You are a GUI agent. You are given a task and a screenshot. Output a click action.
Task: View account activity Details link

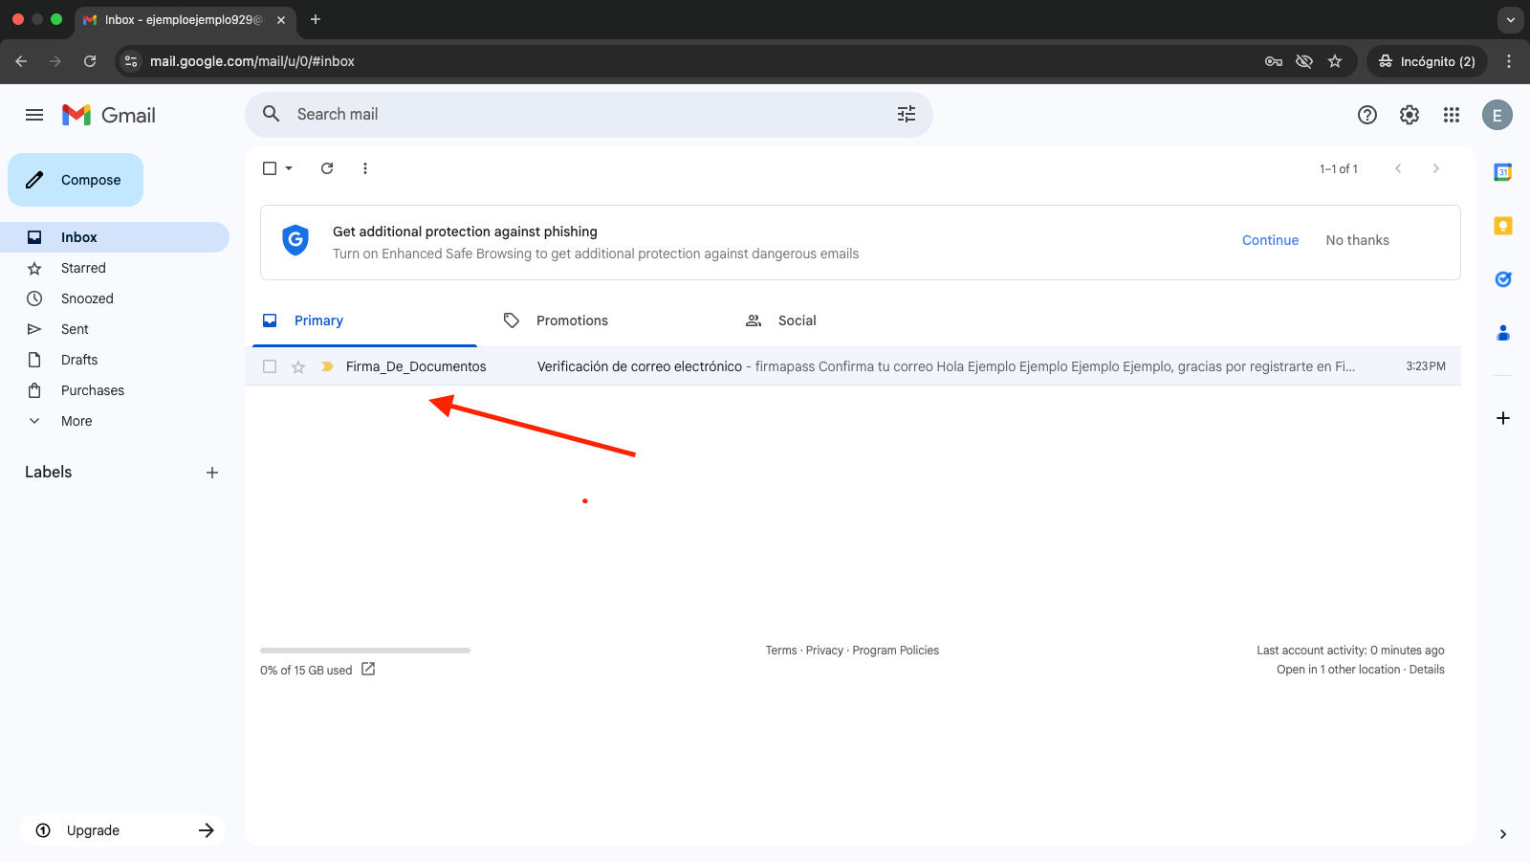pos(1427,670)
